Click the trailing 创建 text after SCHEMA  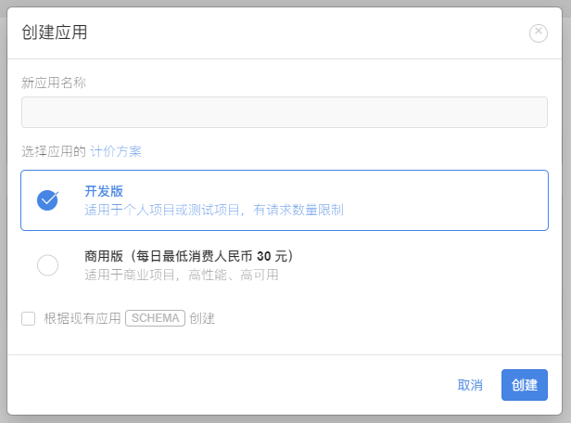coord(202,319)
